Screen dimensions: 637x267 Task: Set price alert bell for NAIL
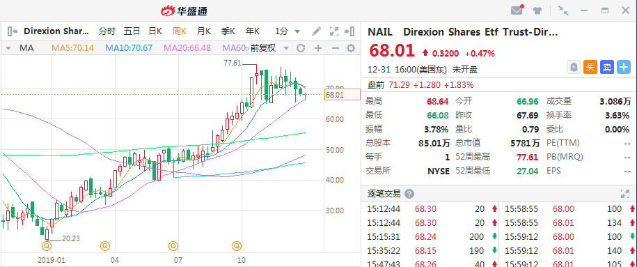(574, 67)
